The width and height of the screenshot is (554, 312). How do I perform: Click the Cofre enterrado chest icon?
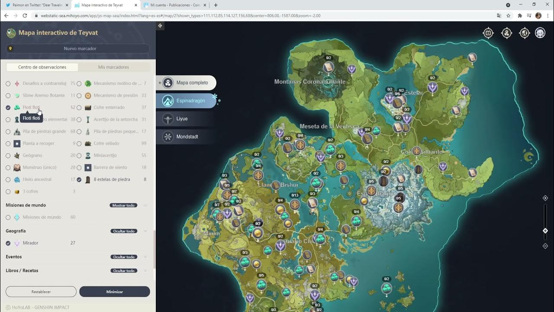tap(88, 107)
